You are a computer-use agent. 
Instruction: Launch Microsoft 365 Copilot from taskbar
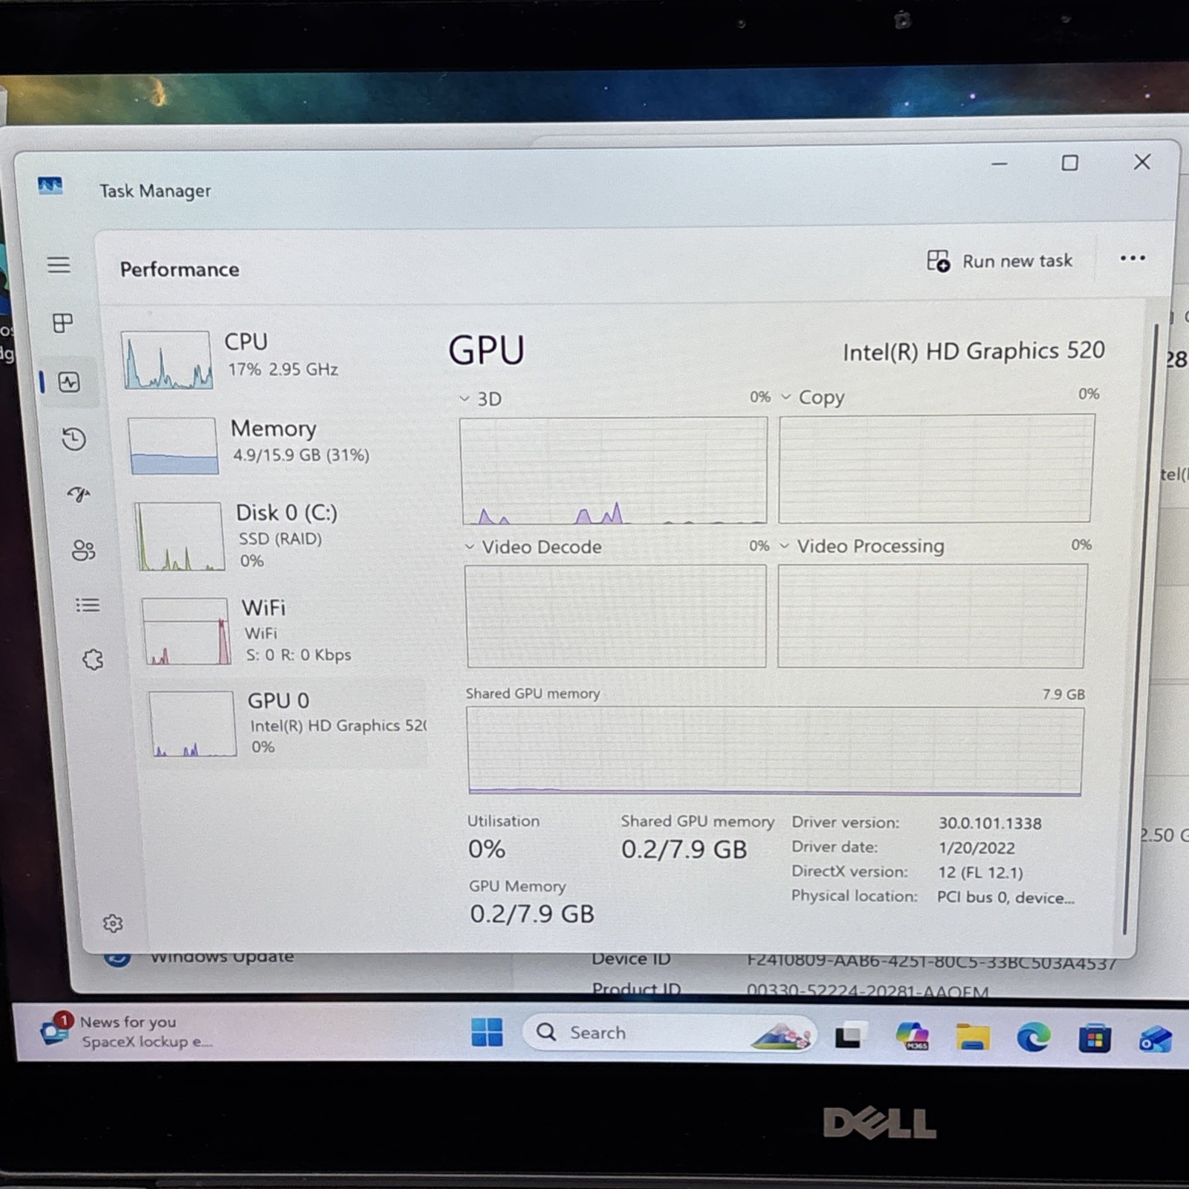coord(913,1035)
